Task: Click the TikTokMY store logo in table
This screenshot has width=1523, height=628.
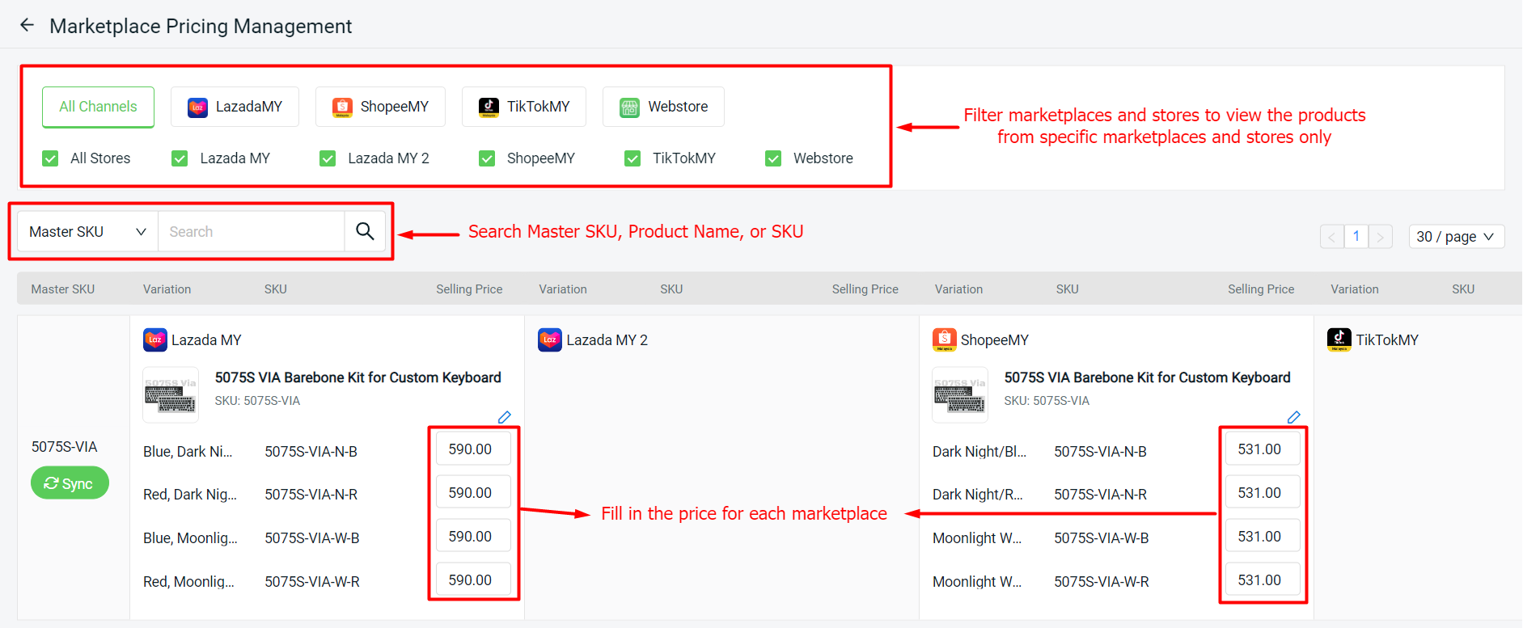Action: click(1339, 340)
